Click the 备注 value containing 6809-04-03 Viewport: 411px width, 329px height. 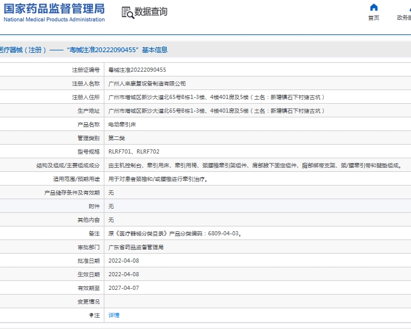(174, 234)
